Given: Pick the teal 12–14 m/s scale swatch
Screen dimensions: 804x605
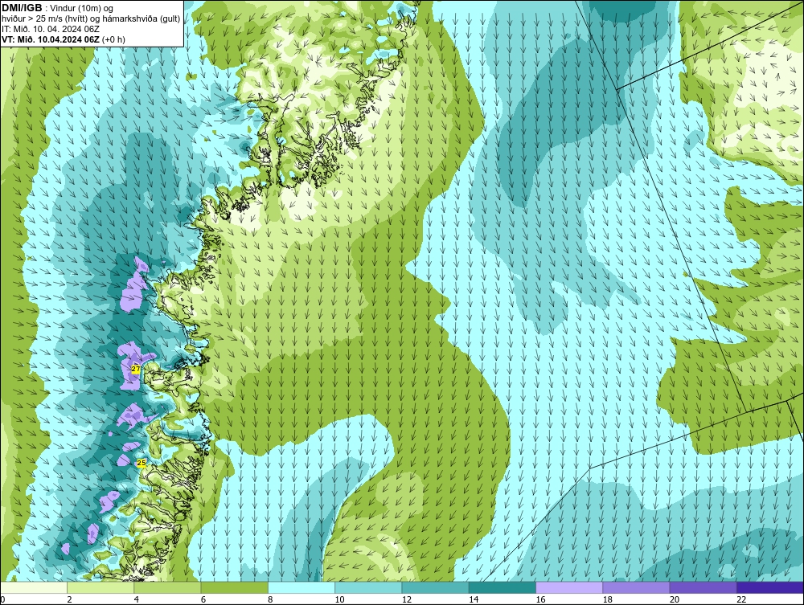Looking at the screenshot, I should 435,587.
